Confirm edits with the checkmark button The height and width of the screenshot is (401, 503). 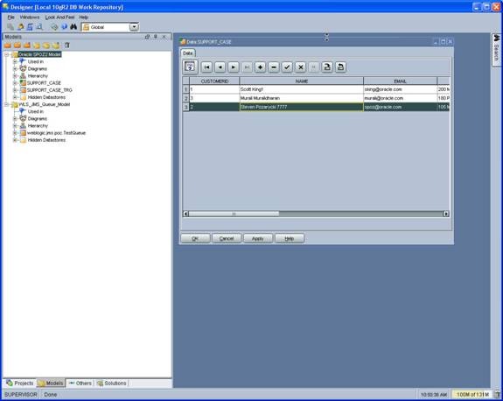click(287, 67)
